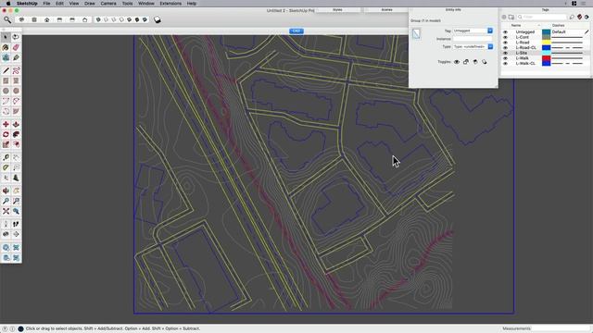Screen dimensions: 593x333
Task: Click the L-Site cyan color swatch
Action: click(546, 54)
